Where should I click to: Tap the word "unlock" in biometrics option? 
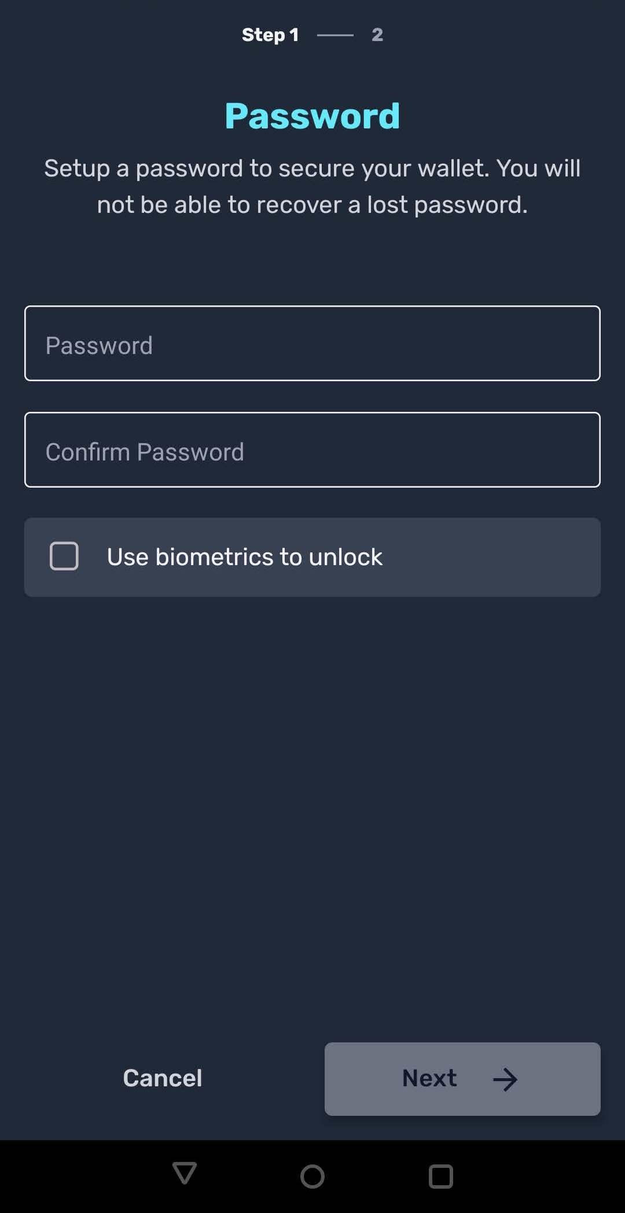click(x=345, y=557)
